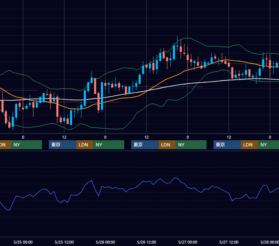This screenshot has width=279, height=246.
Task: Click the 5/27 12:00 date axis label
Action: [229, 242]
